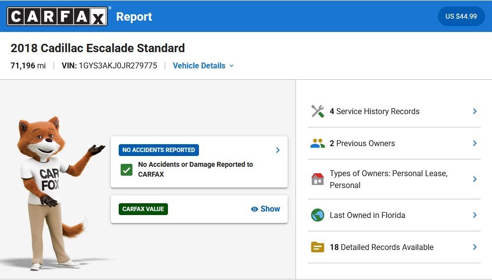Click the US $44.99 price button
Screen dimensions: 492x280
point(461,16)
